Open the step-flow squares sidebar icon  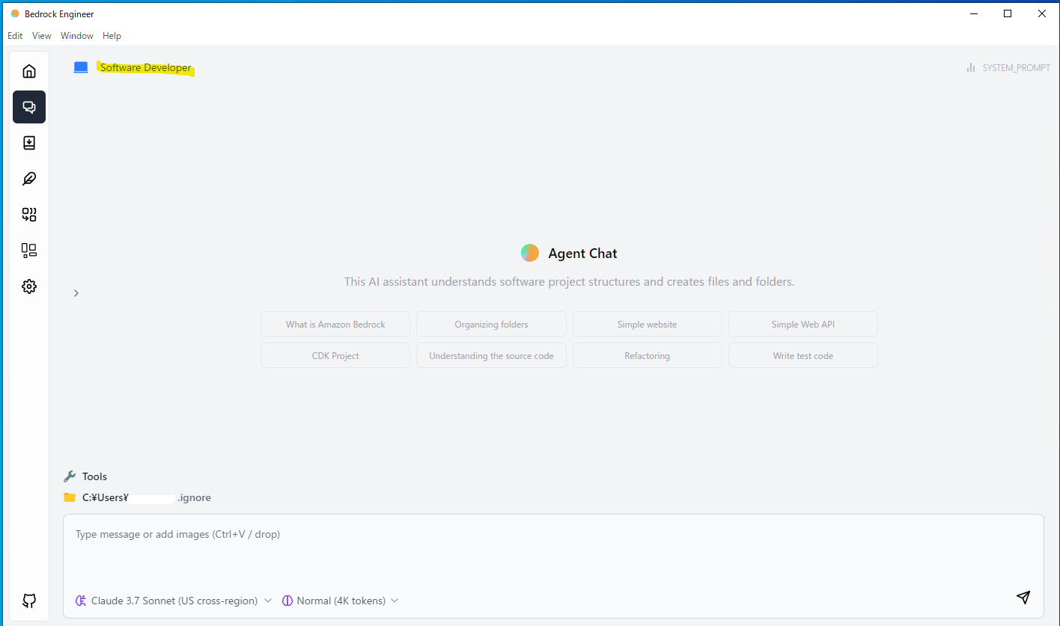[29, 215]
